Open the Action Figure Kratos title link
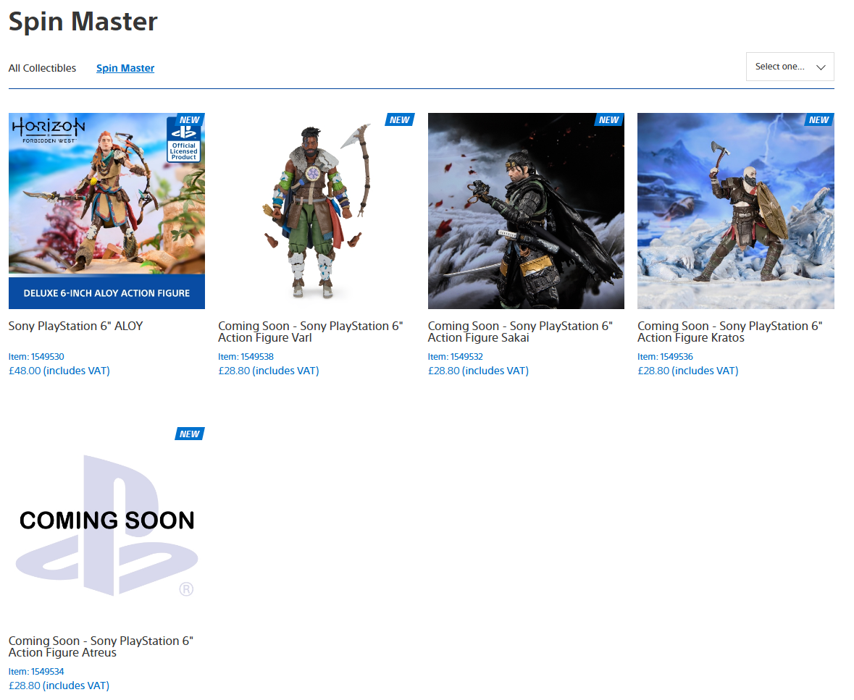Image resolution: width=854 pixels, height=700 pixels. pyautogui.click(x=729, y=332)
